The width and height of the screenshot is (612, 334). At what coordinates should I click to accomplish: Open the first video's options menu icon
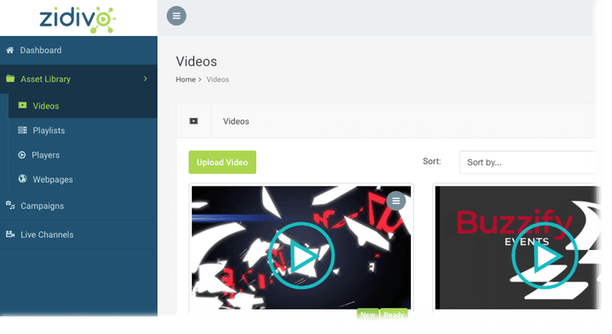tap(396, 201)
